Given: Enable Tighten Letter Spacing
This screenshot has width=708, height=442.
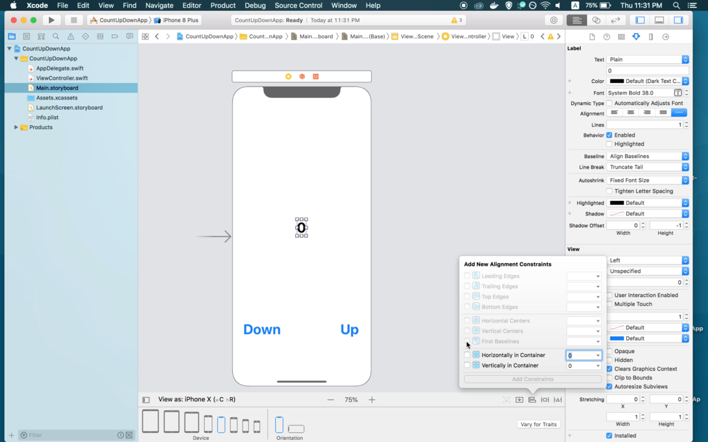Looking at the screenshot, I should pos(610,191).
